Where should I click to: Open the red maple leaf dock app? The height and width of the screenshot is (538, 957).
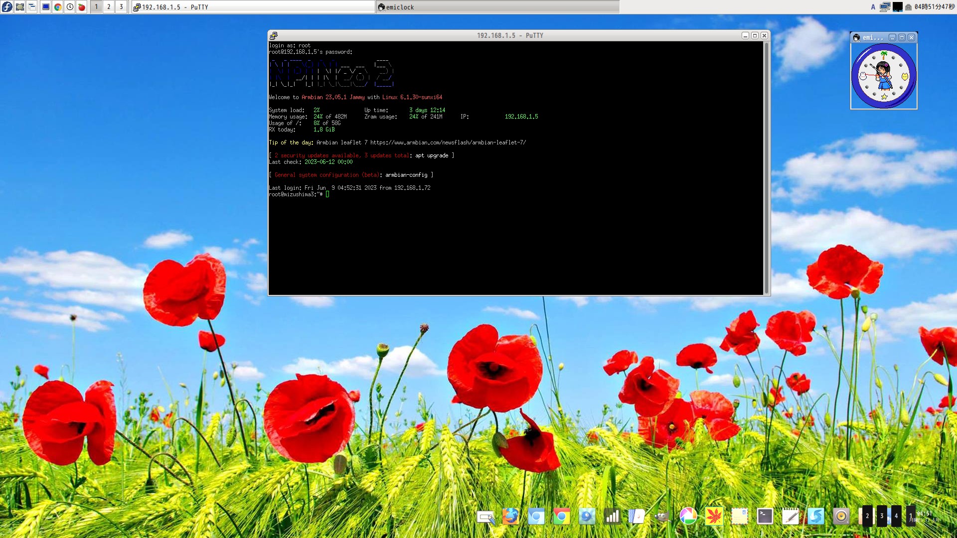(x=714, y=517)
